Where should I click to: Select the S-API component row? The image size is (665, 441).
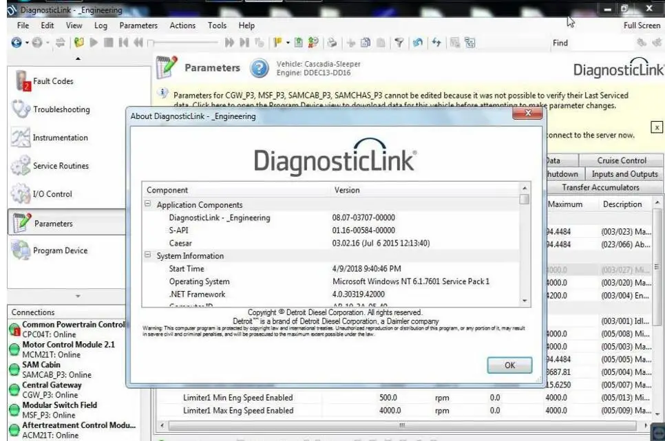[x=331, y=230]
